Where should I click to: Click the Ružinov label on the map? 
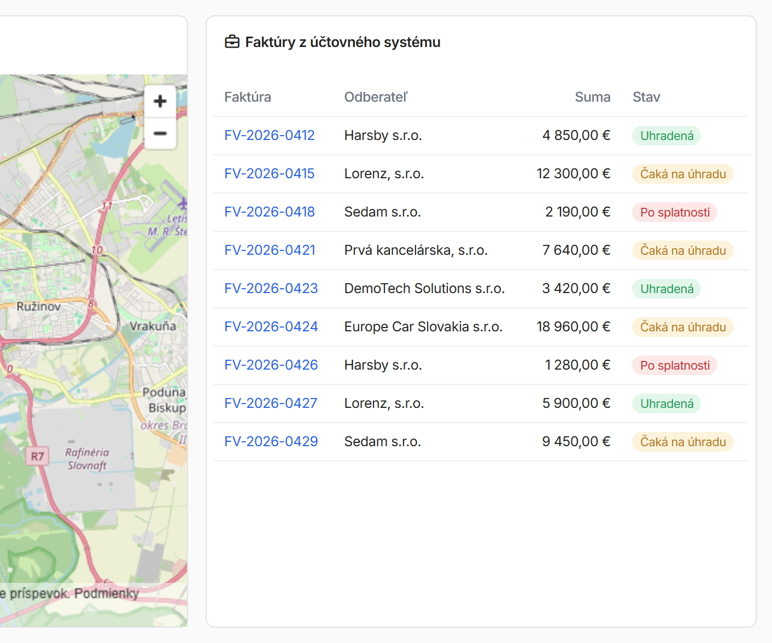pos(38,307)
